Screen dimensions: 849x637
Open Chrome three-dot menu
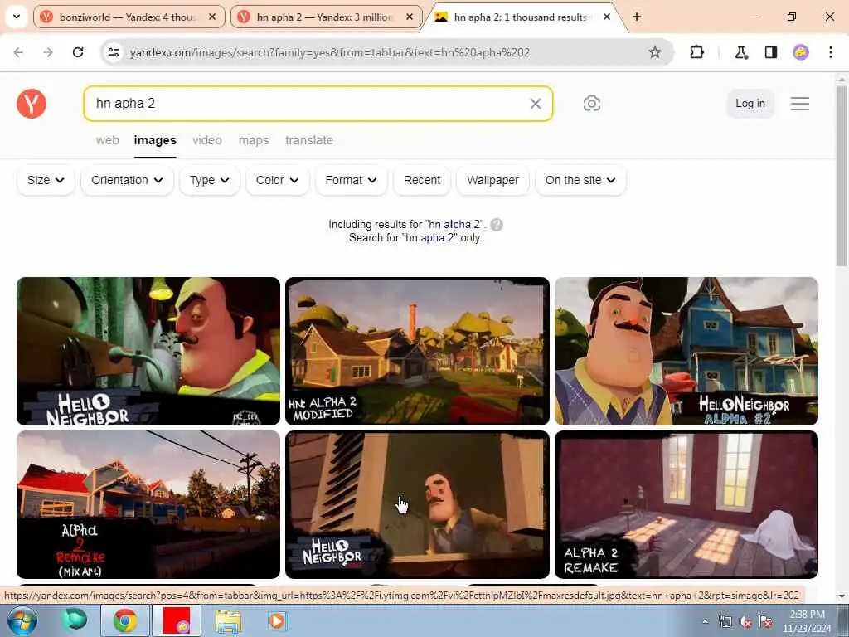point(830,52)
